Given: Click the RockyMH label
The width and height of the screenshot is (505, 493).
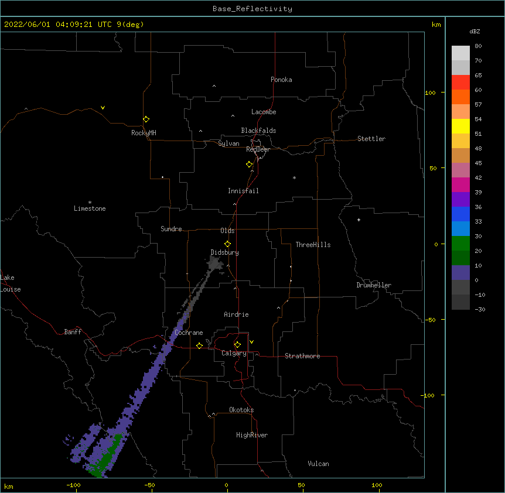Looking at the screenshot, I should [x=144, y=133].
